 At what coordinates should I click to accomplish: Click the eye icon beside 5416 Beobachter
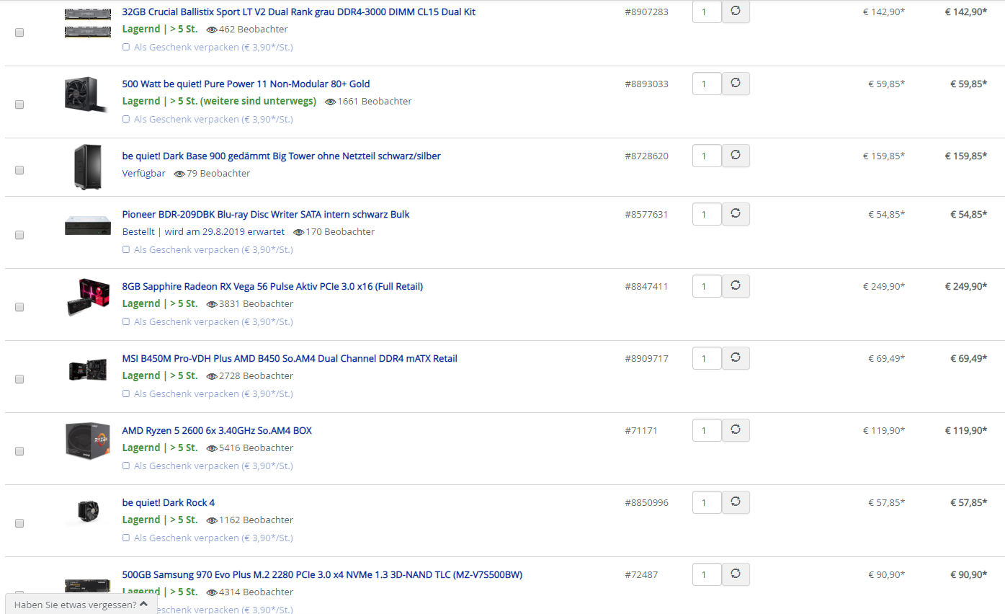pos(212,449)
